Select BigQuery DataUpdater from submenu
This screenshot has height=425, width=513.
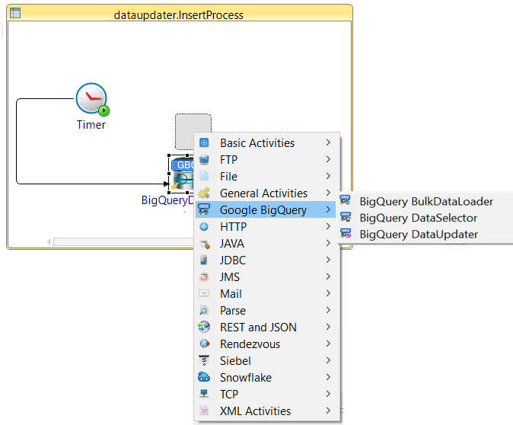click(419, 235)
